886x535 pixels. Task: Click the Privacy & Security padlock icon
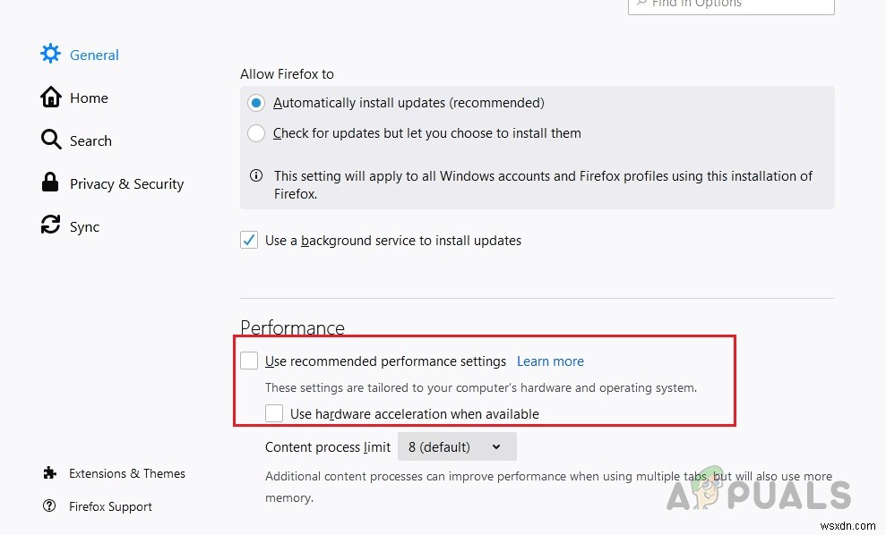(50, 183)
